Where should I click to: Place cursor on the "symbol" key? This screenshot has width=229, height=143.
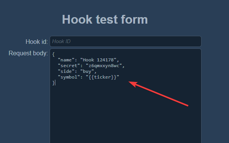69,77
